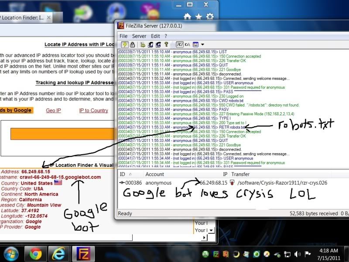Click 'anonymous' account in connection list
The width and height of the screenshot is (349, 262).
click(x=158, y=183)
